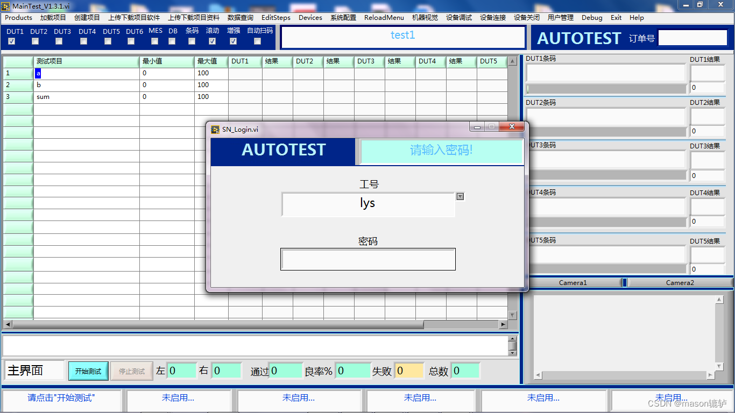This screenshot has height=413, width=735.
Task: Click the message log box's scroll up arrow
Action: point(513,339)
